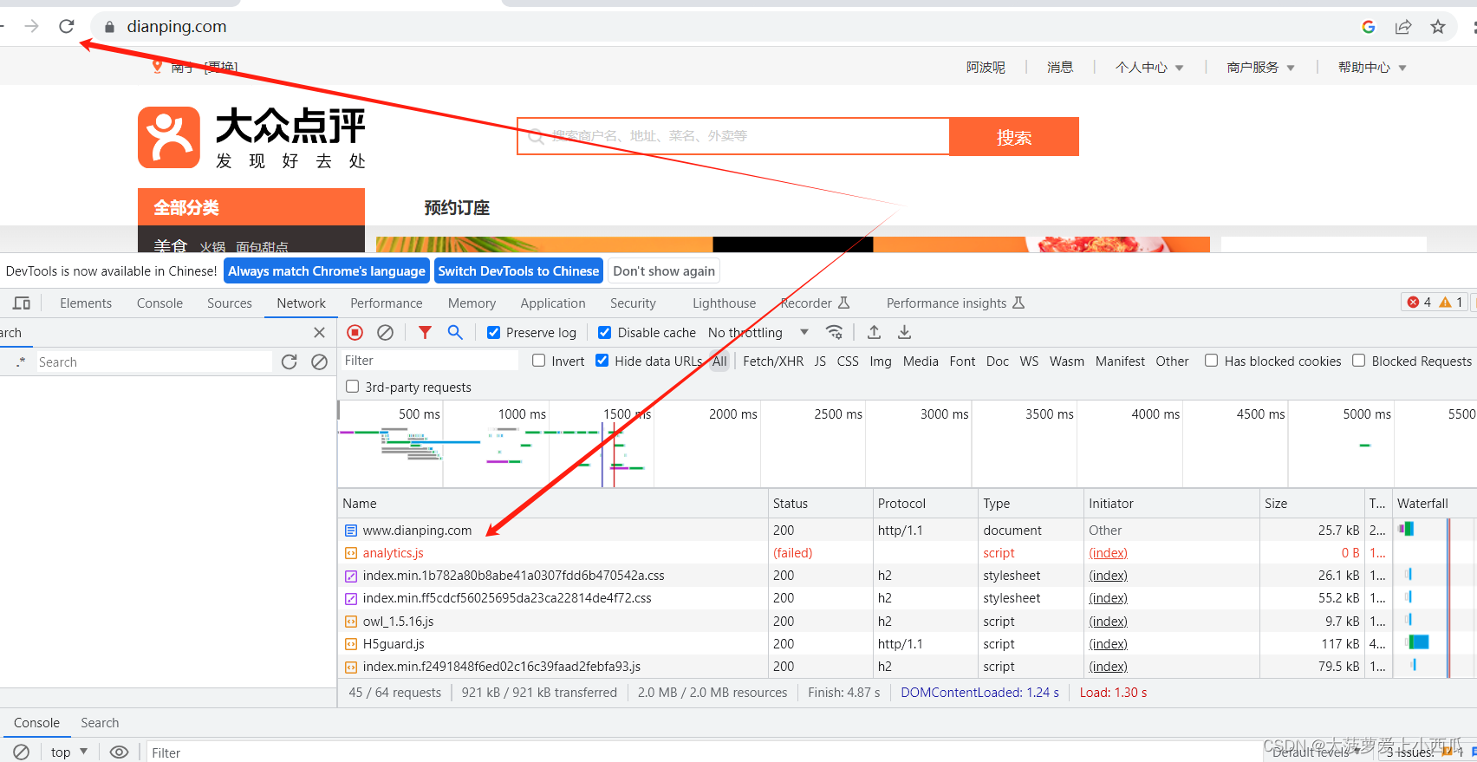Click the site lock icon

[x=109, y=27]
